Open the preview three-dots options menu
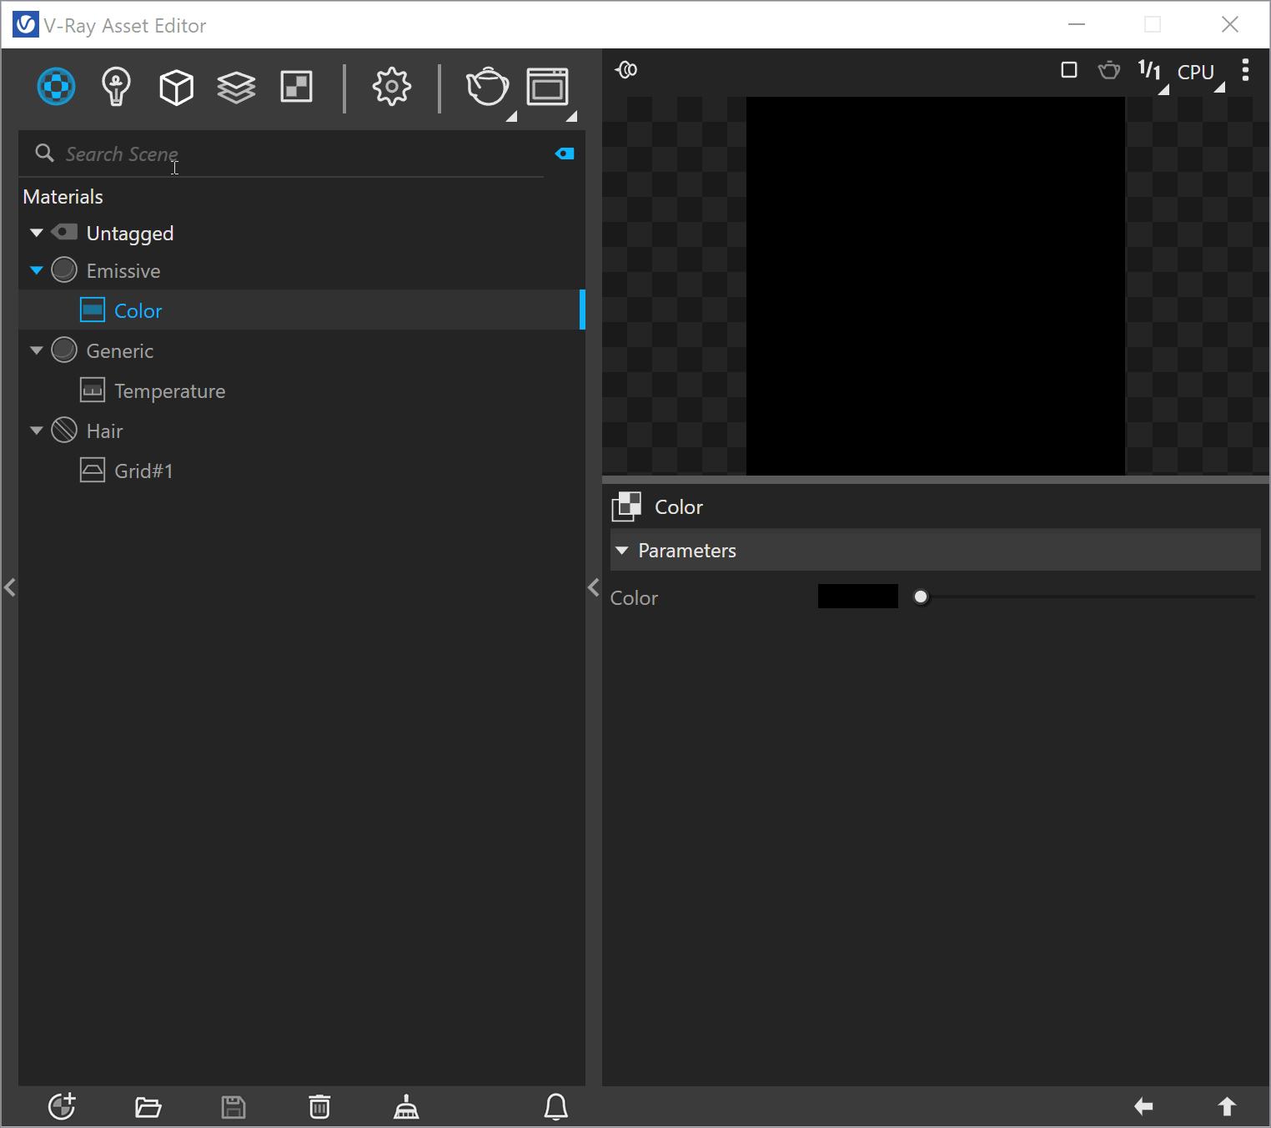Screen dimensions: 1271x1128 coord(1245,70)
